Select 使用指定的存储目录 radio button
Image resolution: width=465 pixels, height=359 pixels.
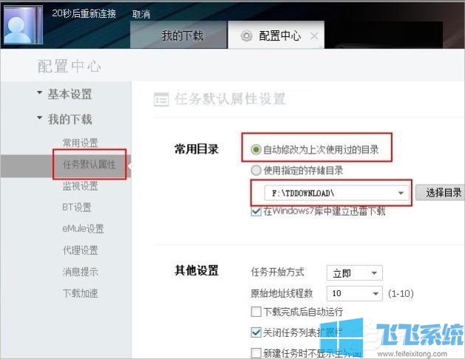[x=257, y=171]
